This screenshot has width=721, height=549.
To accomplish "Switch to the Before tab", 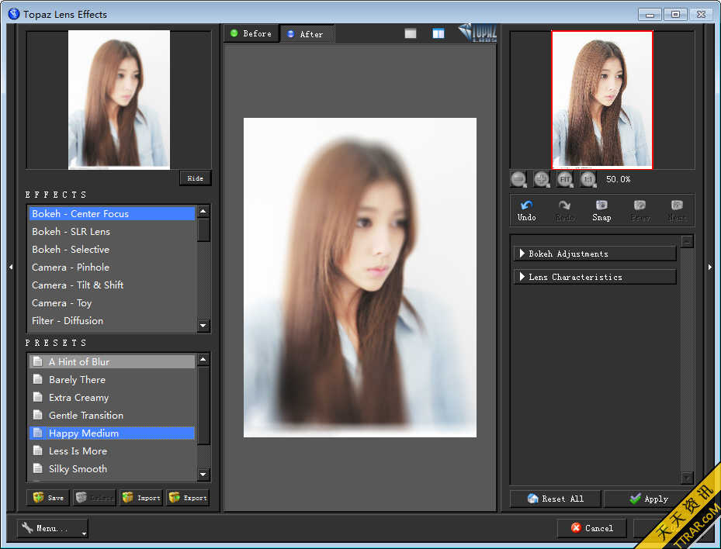I will click(251, 33).
